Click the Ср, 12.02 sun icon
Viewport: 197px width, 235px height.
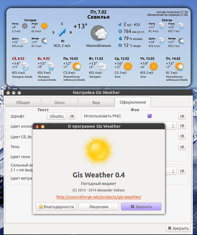coord(128,67)
